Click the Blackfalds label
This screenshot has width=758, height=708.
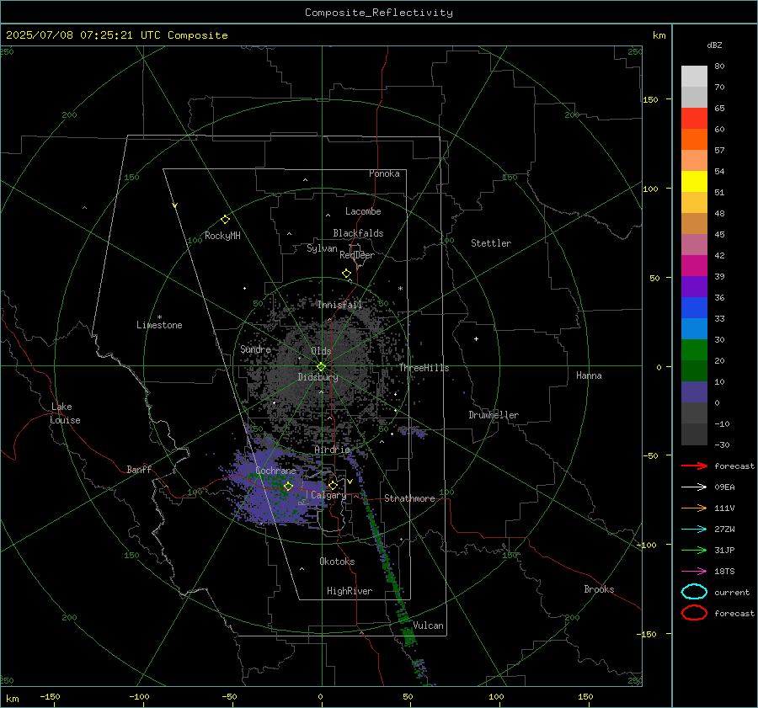(358, 233)
